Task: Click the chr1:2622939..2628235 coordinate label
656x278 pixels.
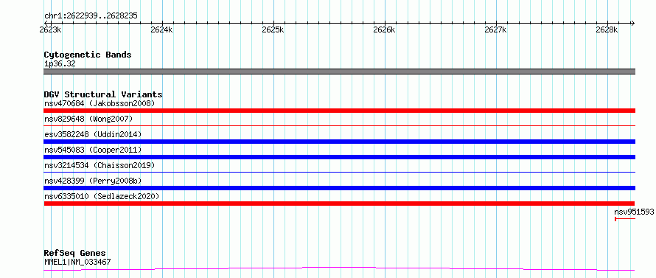Action: coord(91,16)
